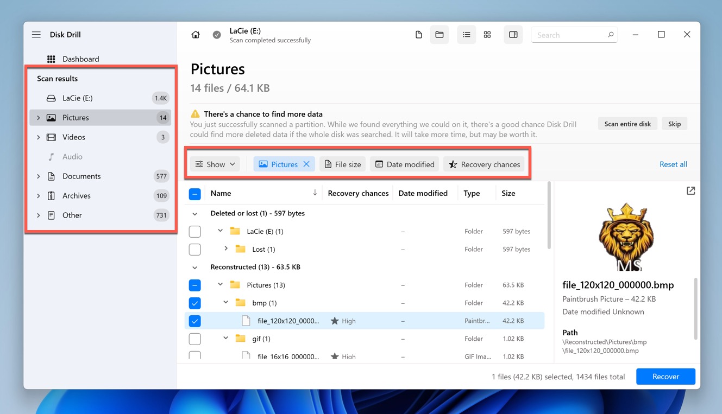The height and width of the screenshot is (414, 722).
Task: Click the High recovery star on bmp file
Action: tap(335, 321)
